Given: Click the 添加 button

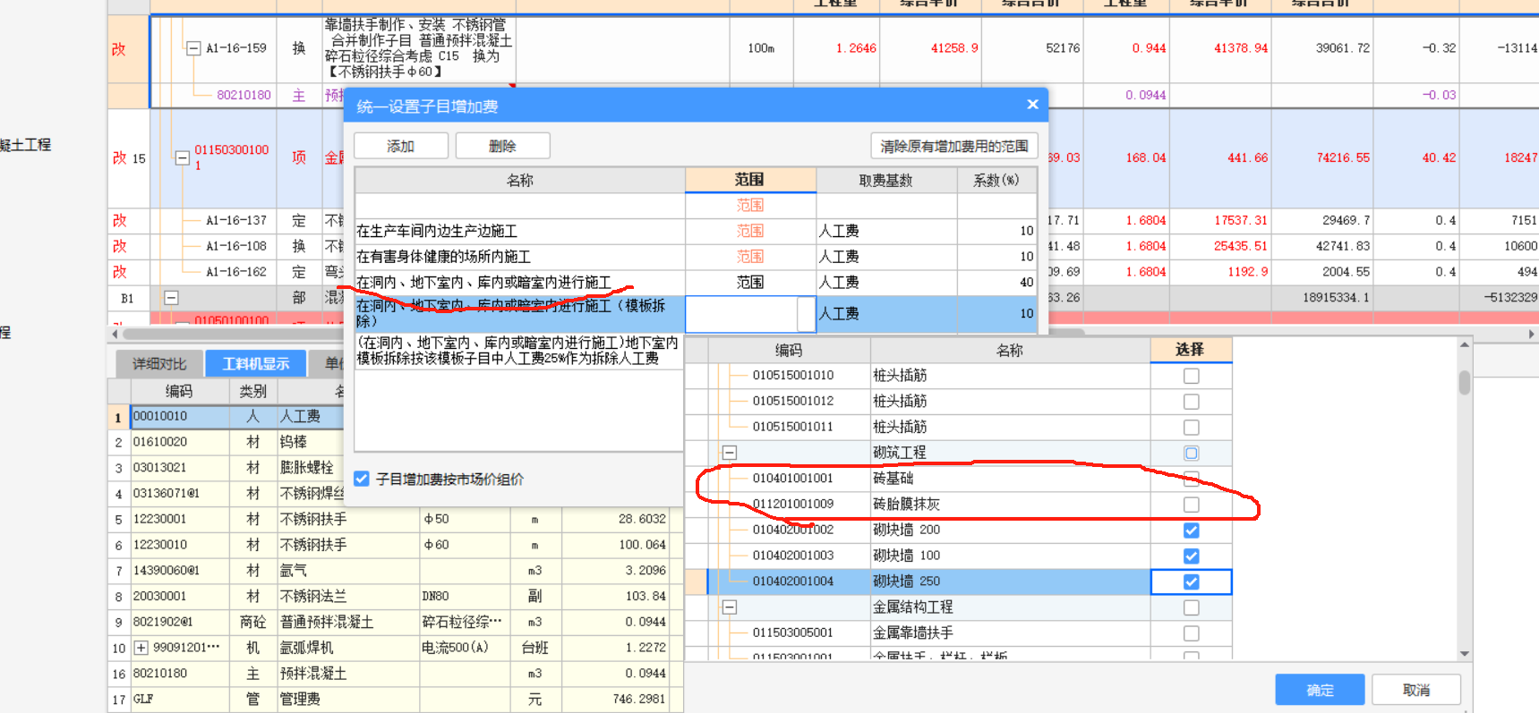Looking at the screenshot, I should (x=400, y=146).
